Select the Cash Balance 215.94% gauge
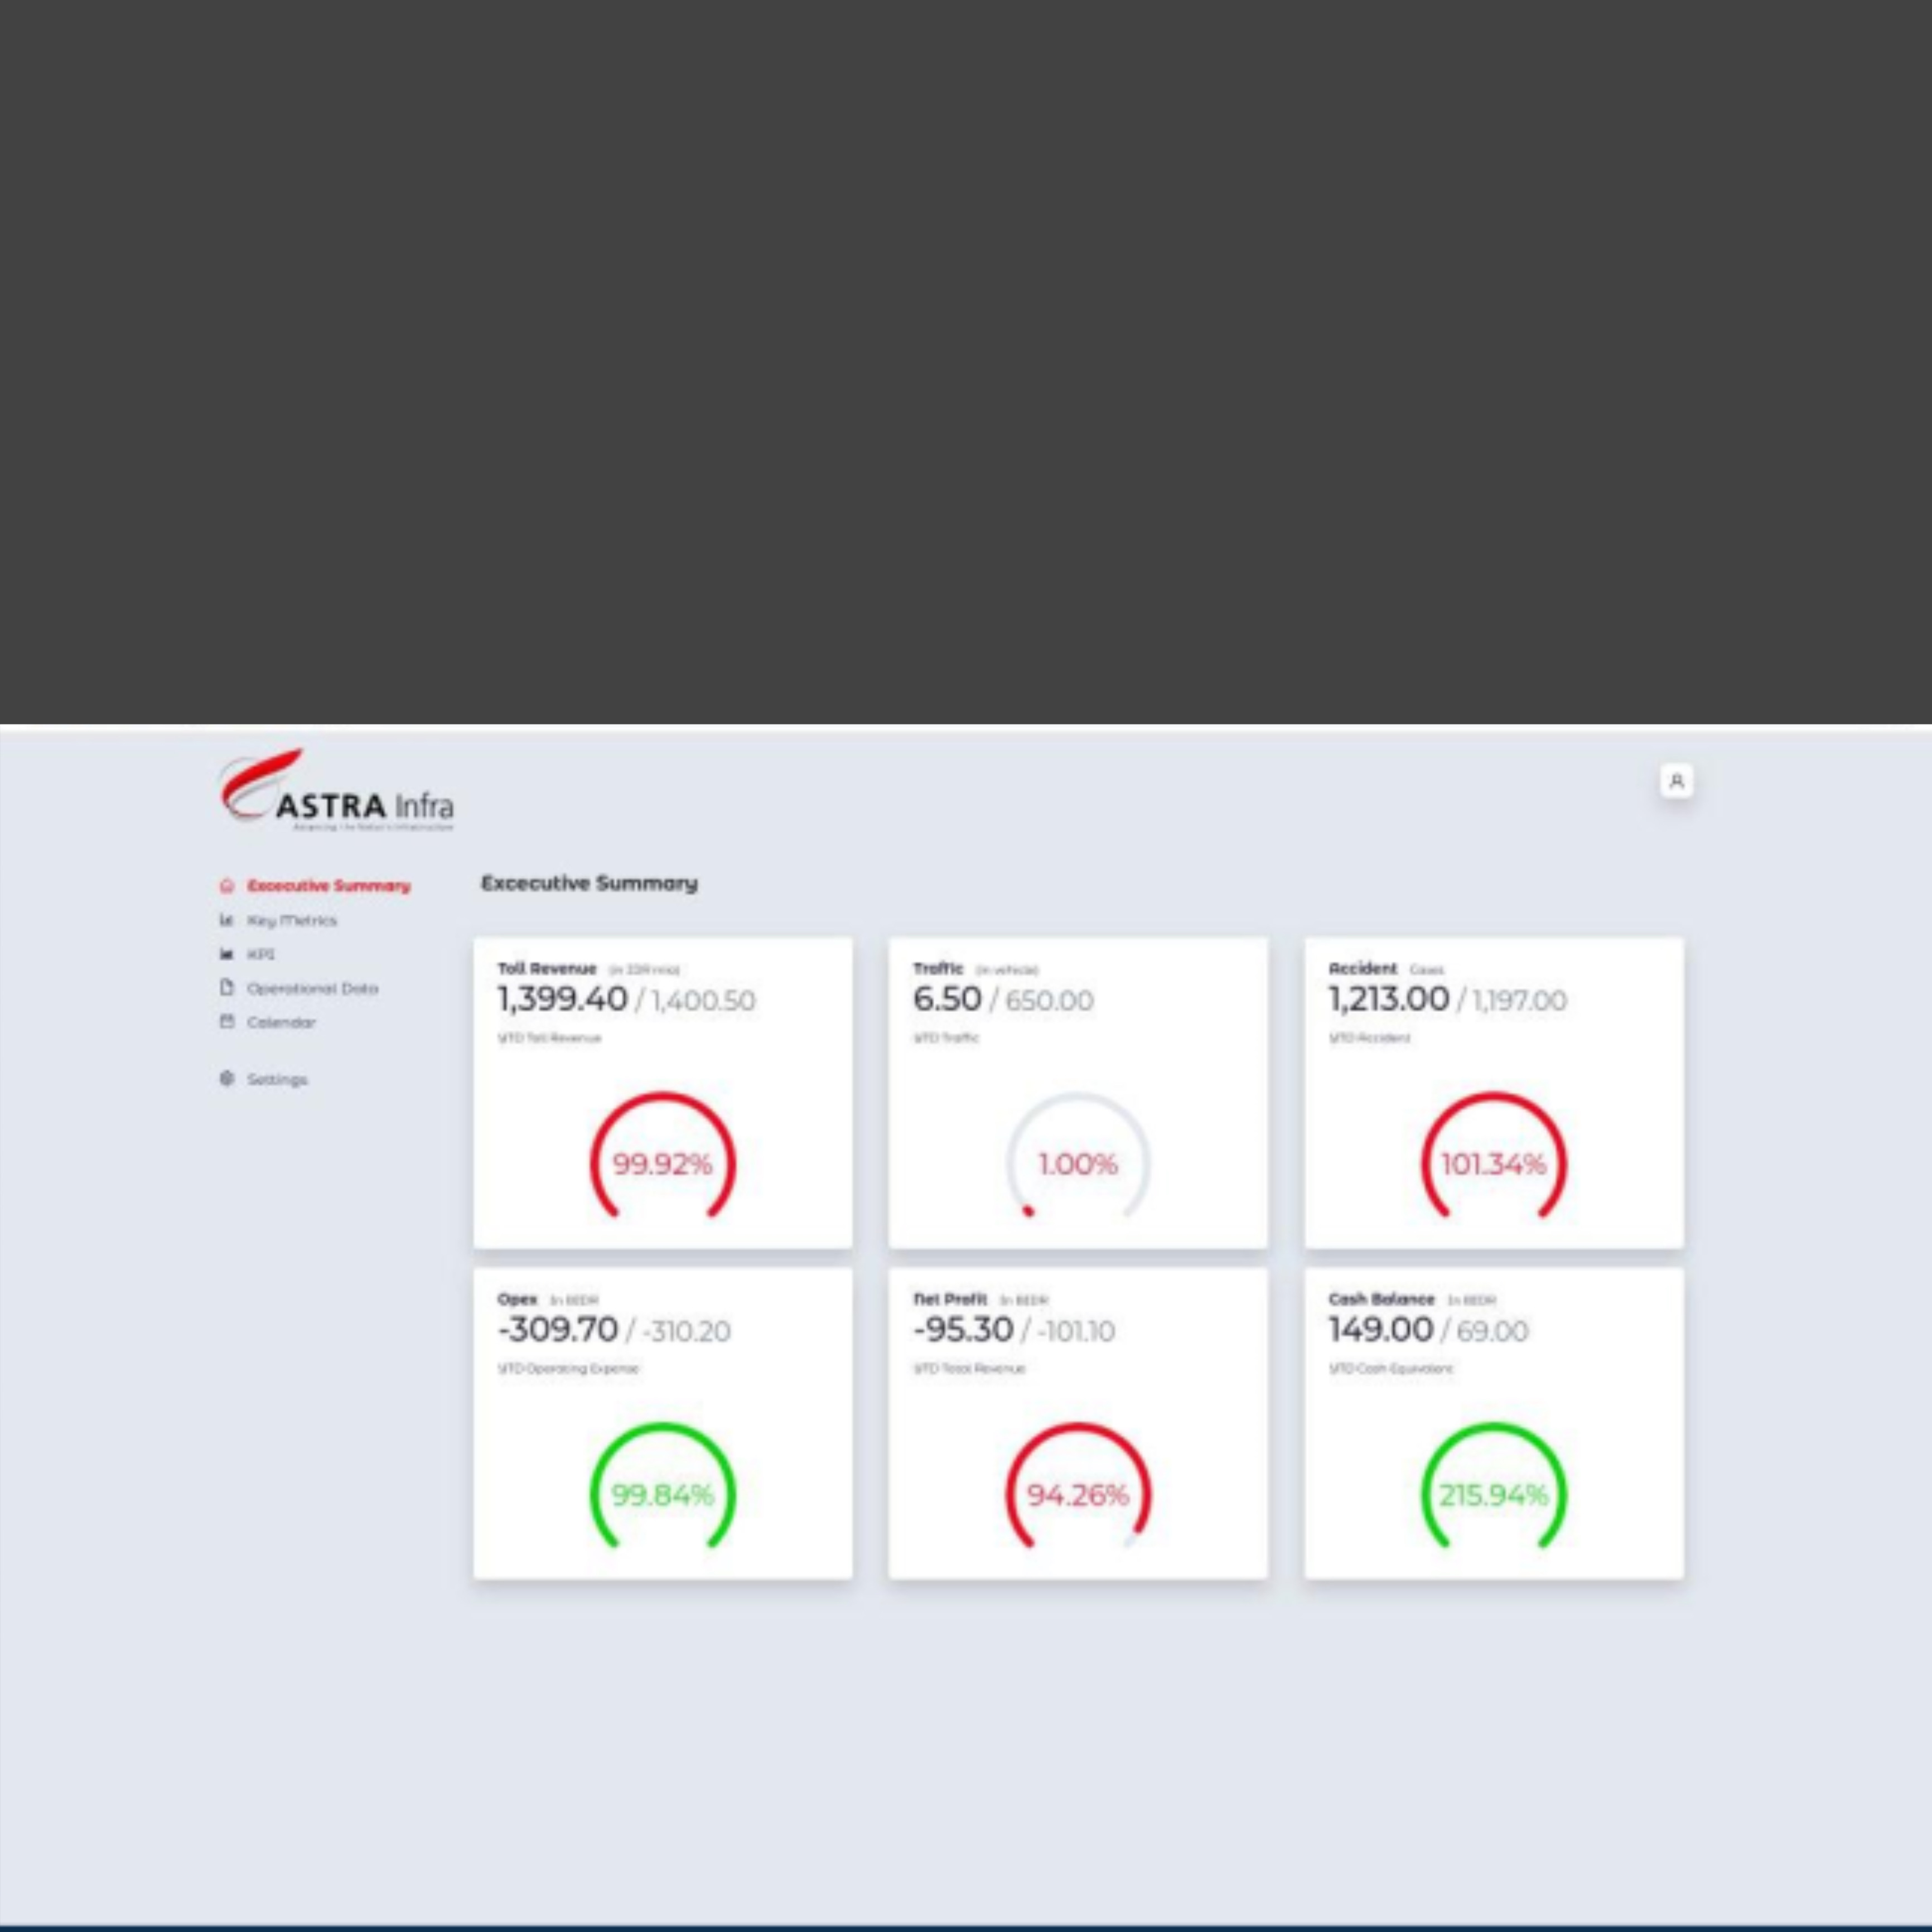Screen dimensions: 1932x1932 (x=1493, y=1494)
